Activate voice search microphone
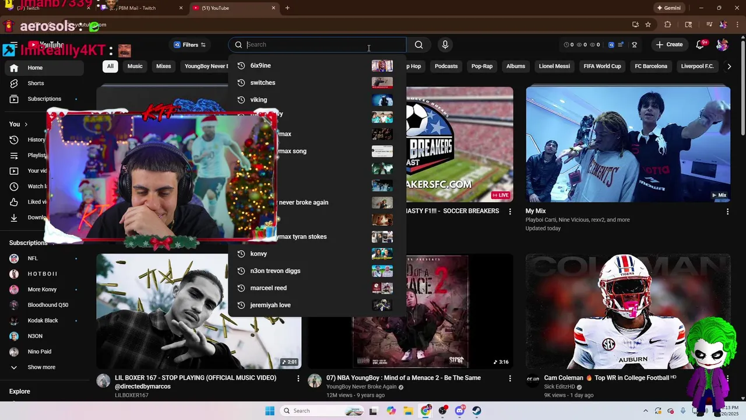The height and width of the screenshot is (420, 746). coord(445,45)
